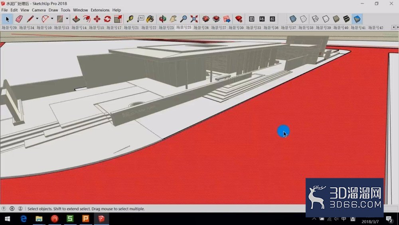Screen dimensions: 399x225
Task: Choose the Line pencil tool
Action: (x=30, y=19)
